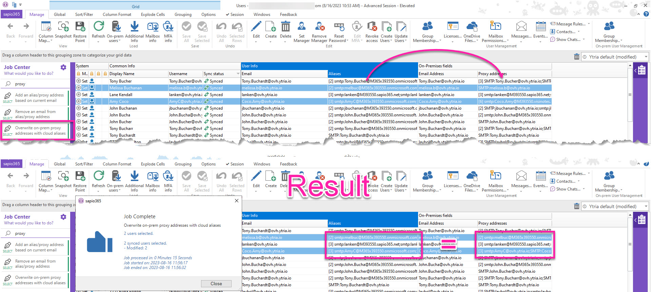
Task: Expand Reset Password dropdown
Action: [x=347, y=41]
